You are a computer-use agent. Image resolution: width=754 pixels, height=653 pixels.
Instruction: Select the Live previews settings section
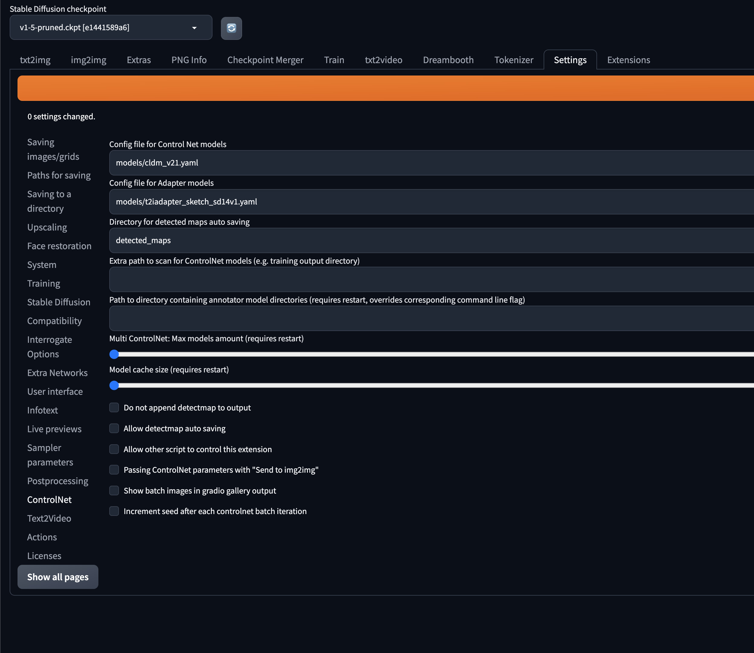coord(54,429)
